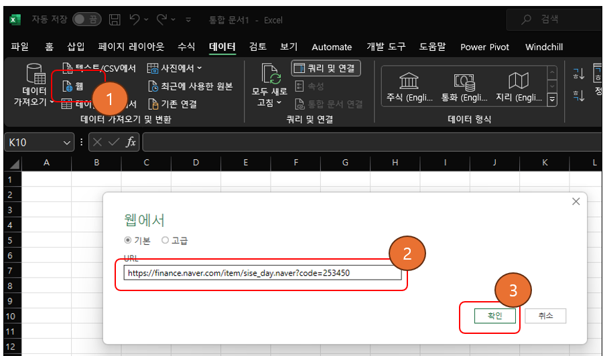The height and width of the screenshot is (356, 605).
Task: Toggle the AutoSave switch
Action: [87, 19]
